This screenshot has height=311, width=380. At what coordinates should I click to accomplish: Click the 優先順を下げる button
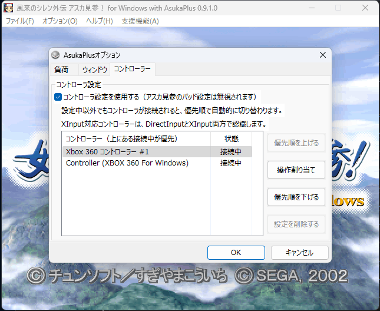(296, 197)
